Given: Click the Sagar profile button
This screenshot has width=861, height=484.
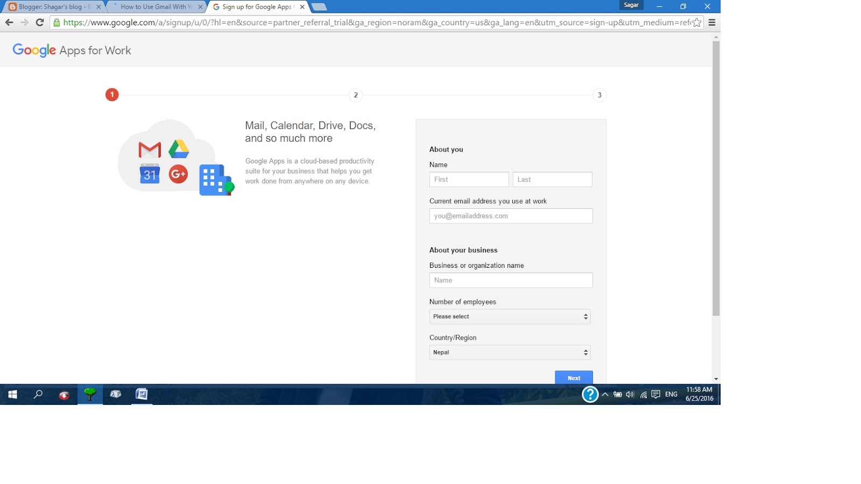Looking at the screenshot, I should 631,5.
